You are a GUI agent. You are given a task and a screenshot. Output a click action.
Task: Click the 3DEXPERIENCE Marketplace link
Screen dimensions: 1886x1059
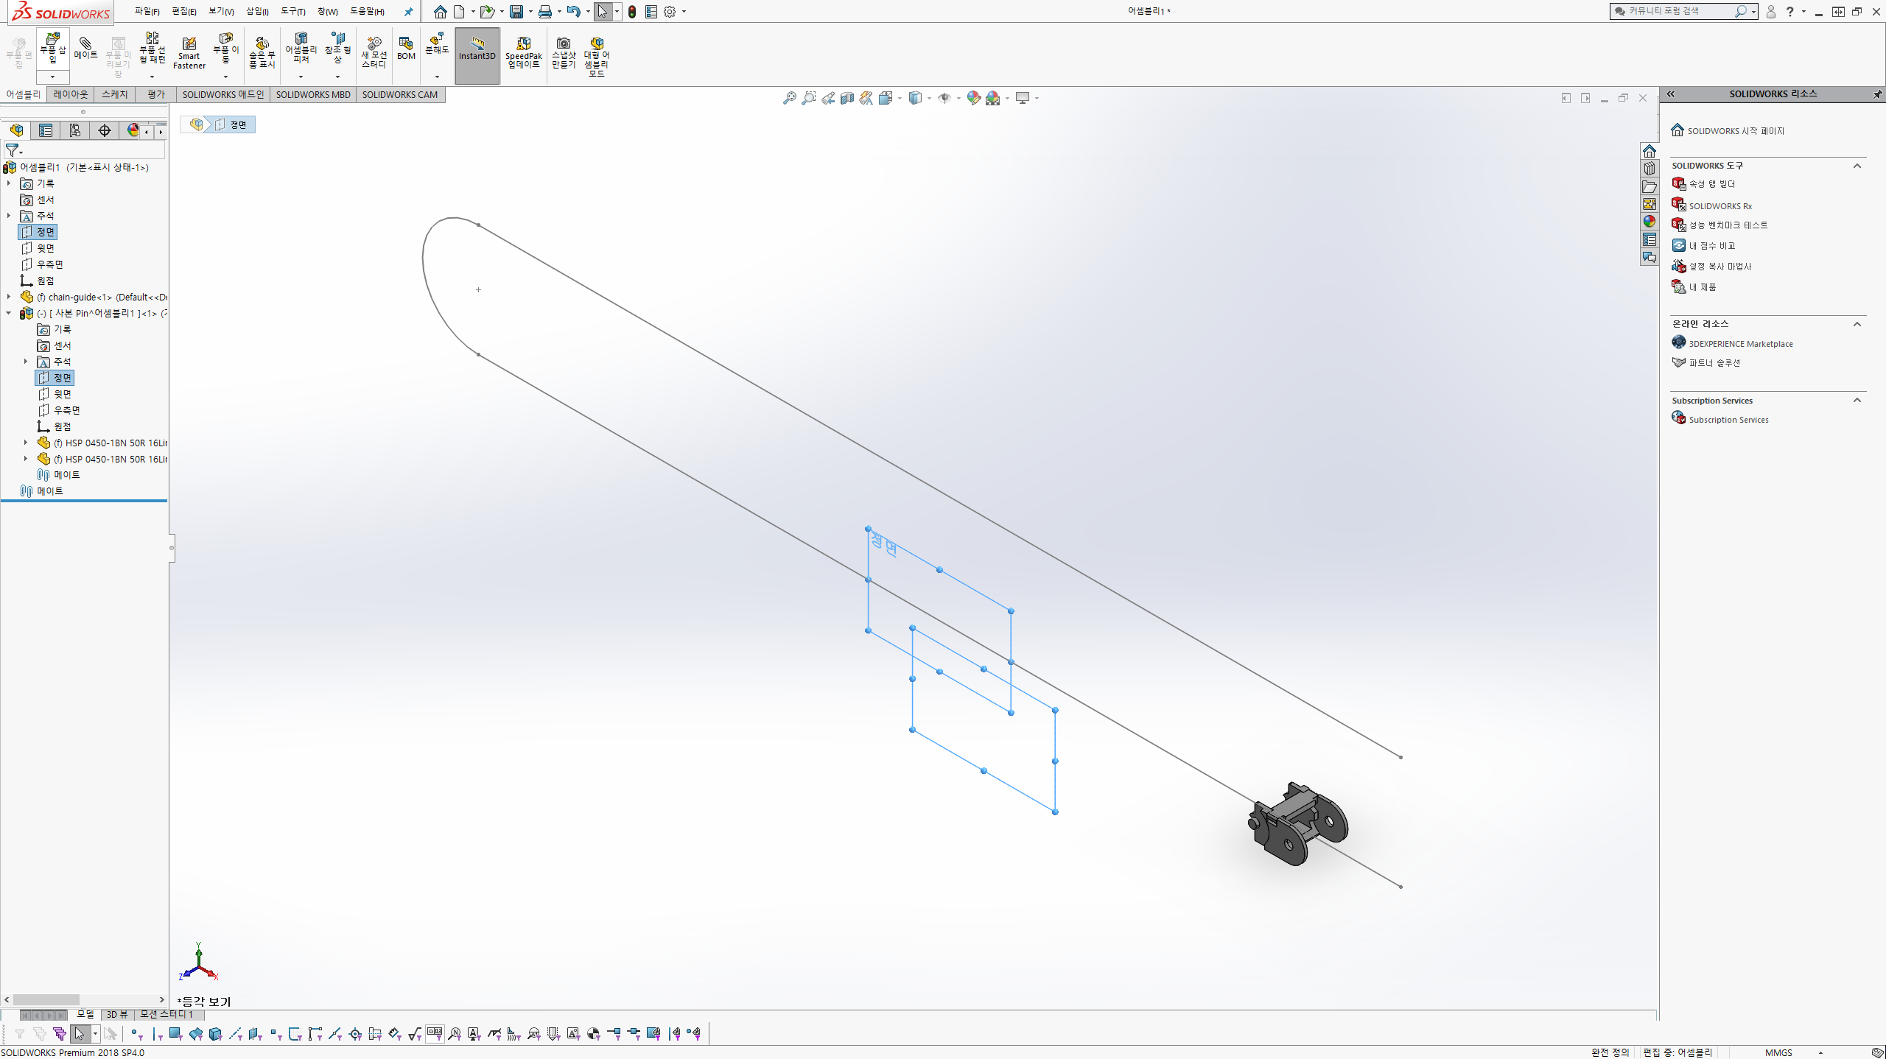(x=1740, y=344)
